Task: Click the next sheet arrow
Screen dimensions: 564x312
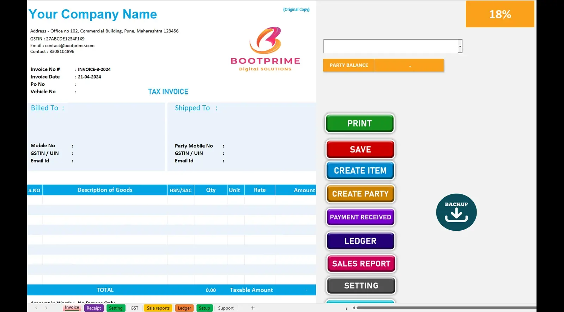Action: click(x=46, y=308)
